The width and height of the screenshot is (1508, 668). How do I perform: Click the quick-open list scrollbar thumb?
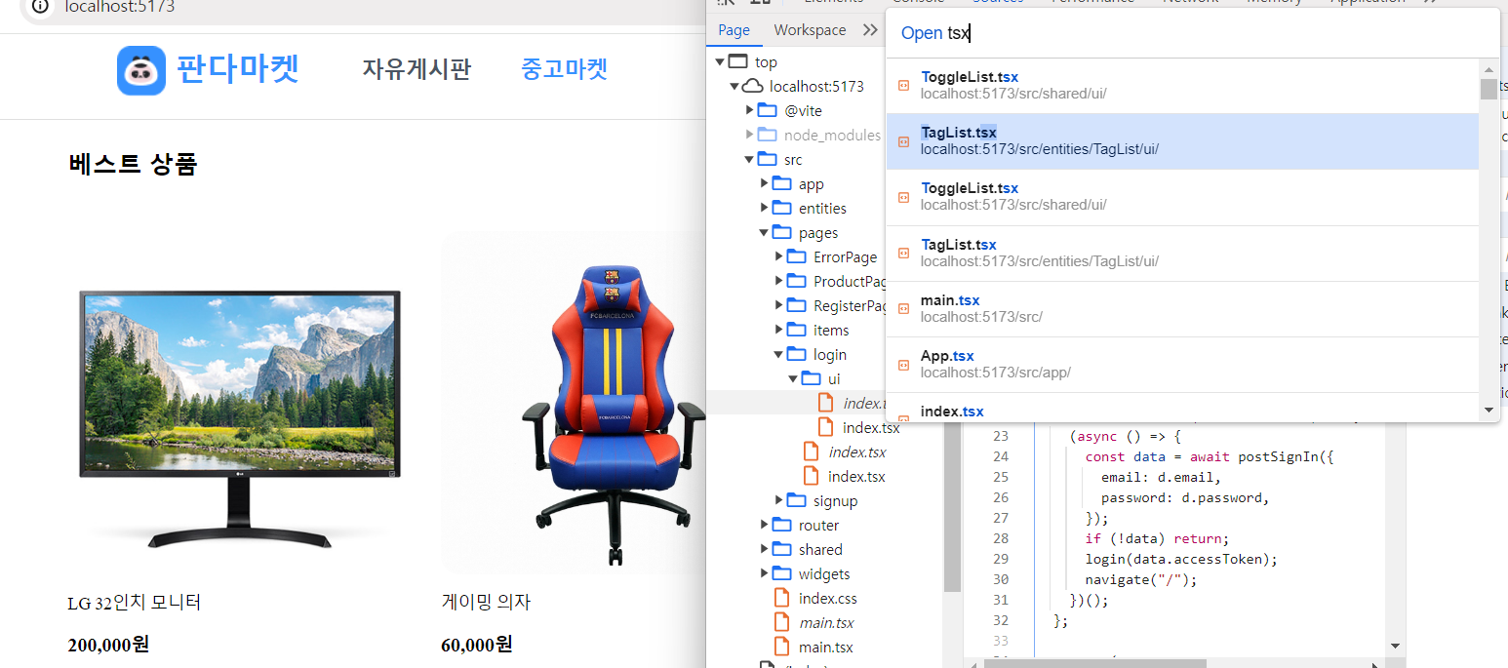[x=1488, y=90]
